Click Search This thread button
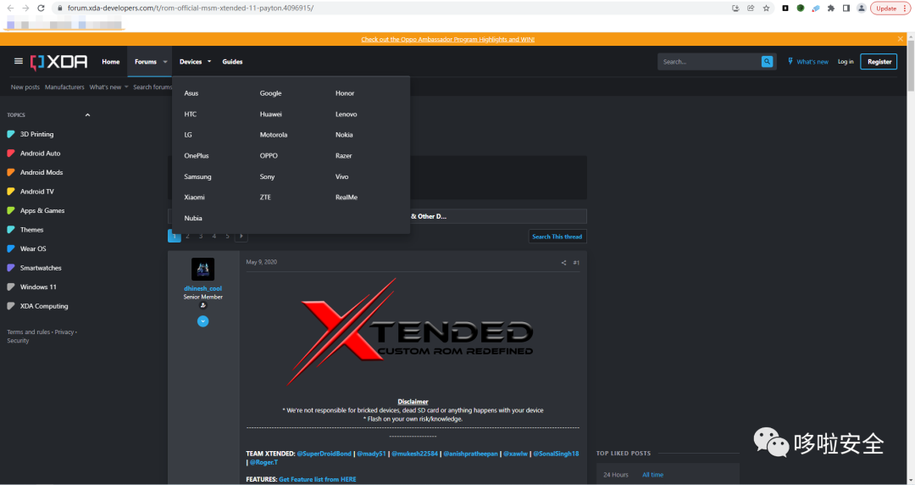Screen dimensions: 915x485 [557, 237]
